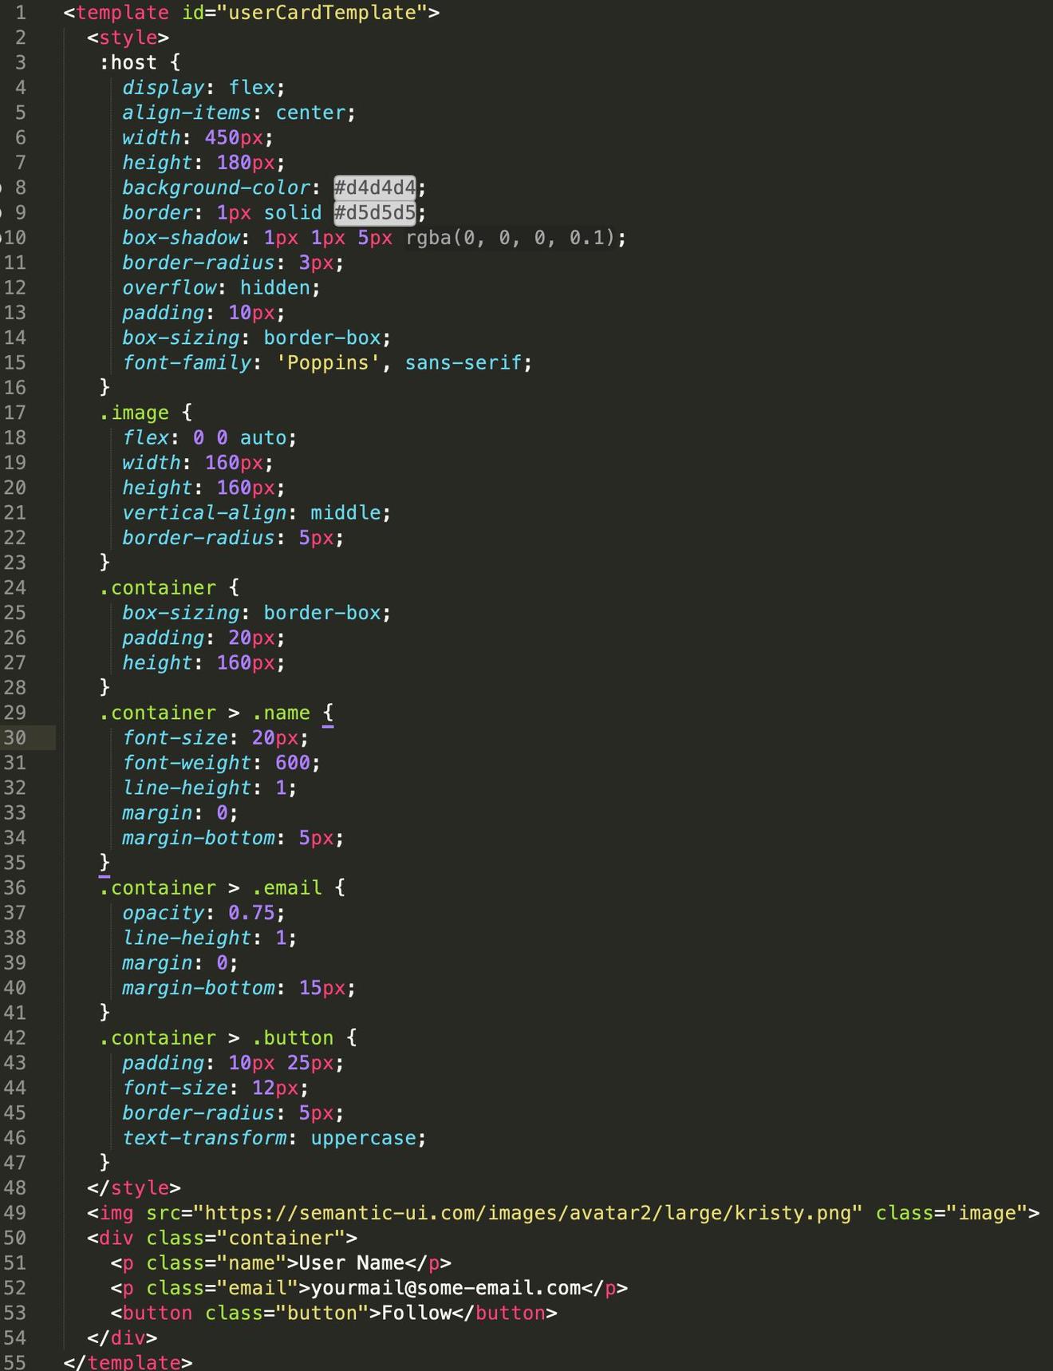Click the Follow text inside the button tag

[x=416, y=1313]
